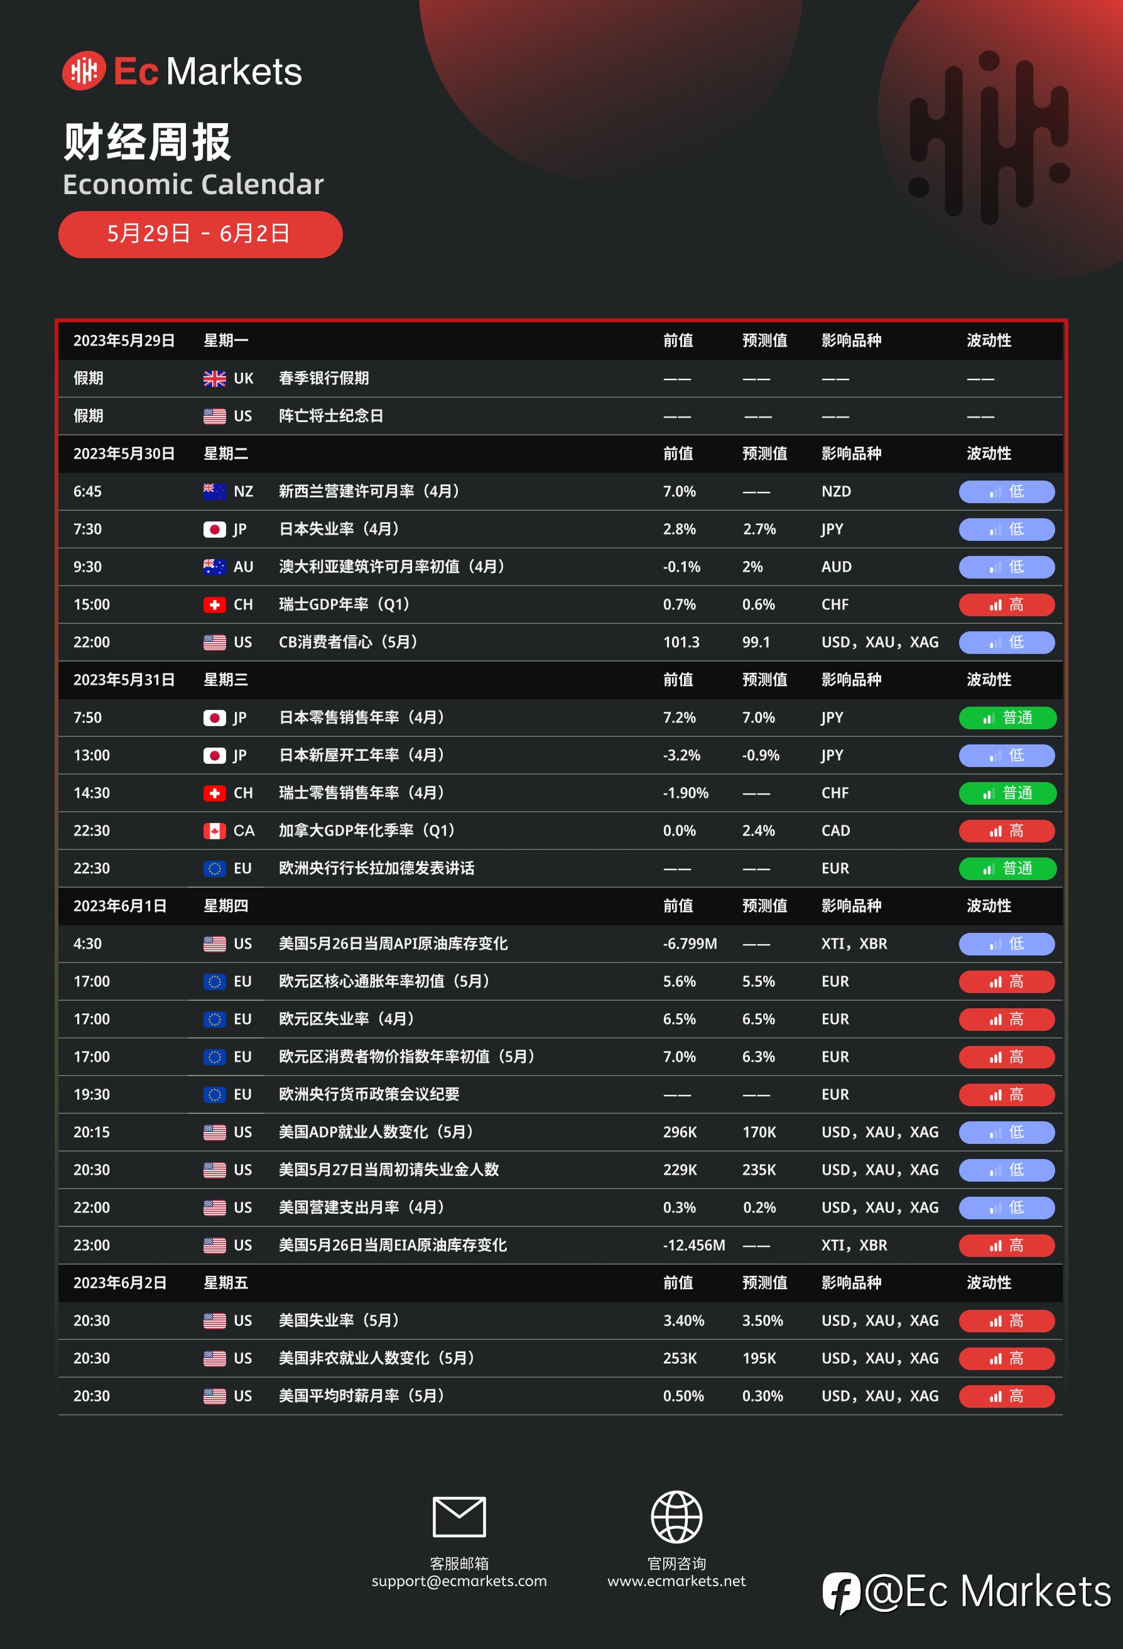Click the 低 badge in 美国ADP就业人数变化 row
Image resolution: width=1123 pixels, height=1649 pixels.
tap(1007, 1132)
